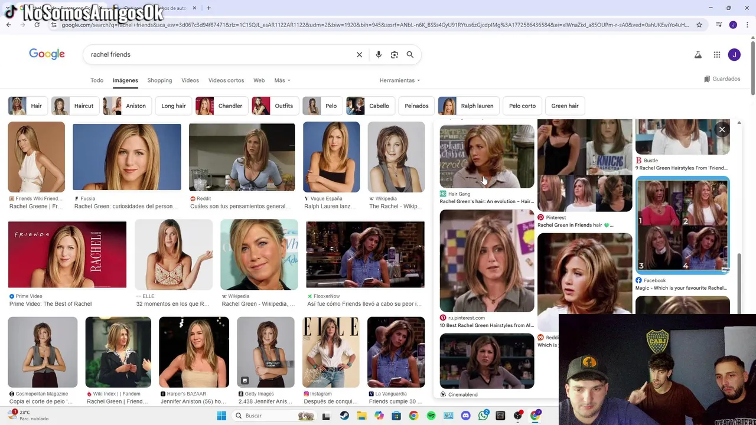This screenshot has height=425, width=756.
Task: Open the FlooxerNow image result
Action: point(366,254)
